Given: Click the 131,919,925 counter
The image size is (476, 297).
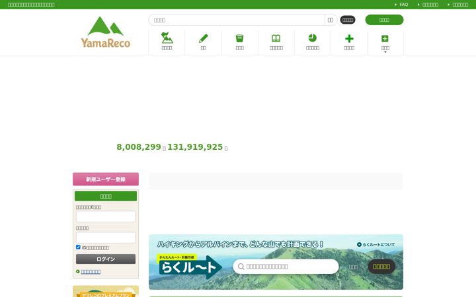Looking at the screenshot, I should coord(195,147).
